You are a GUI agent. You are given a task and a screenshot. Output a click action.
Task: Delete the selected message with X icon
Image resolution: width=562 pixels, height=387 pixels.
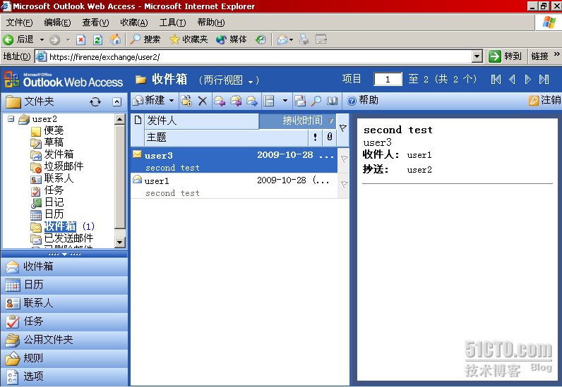(203, 101)
